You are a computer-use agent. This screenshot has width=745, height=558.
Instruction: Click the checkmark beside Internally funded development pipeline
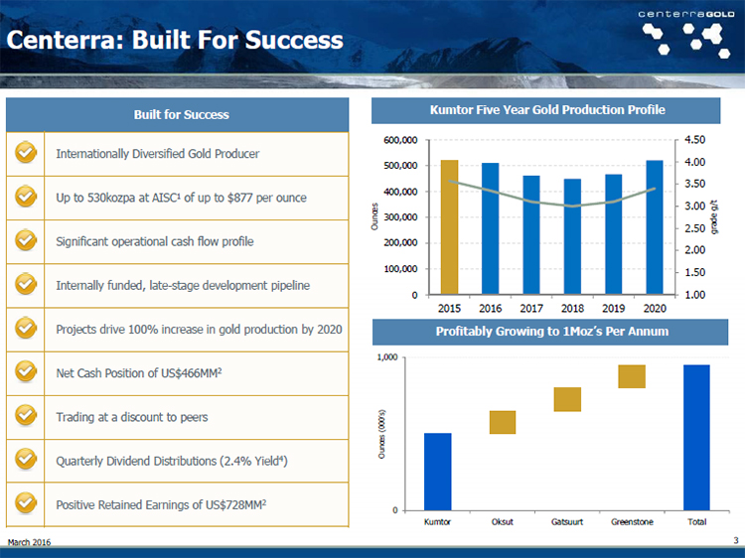(26, 284)
